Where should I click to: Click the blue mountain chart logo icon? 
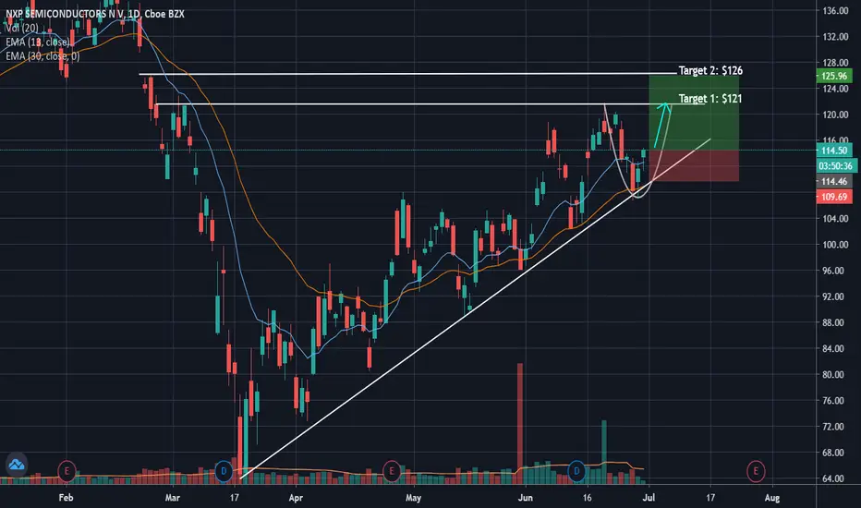tap(17, 465)
